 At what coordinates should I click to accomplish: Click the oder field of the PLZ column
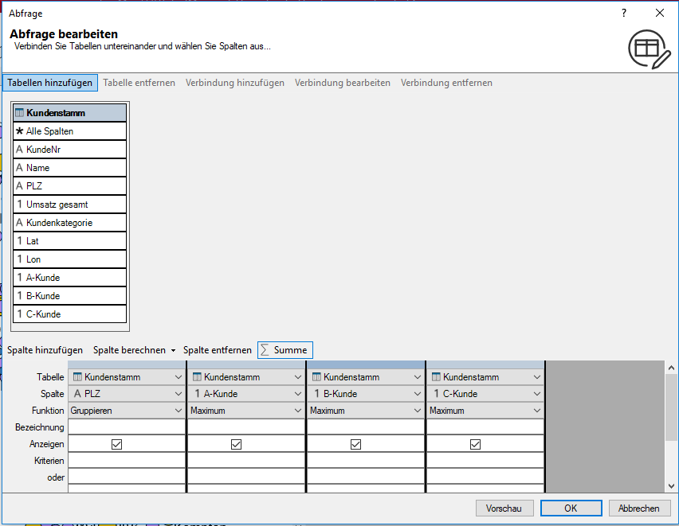tap(127, 477)
